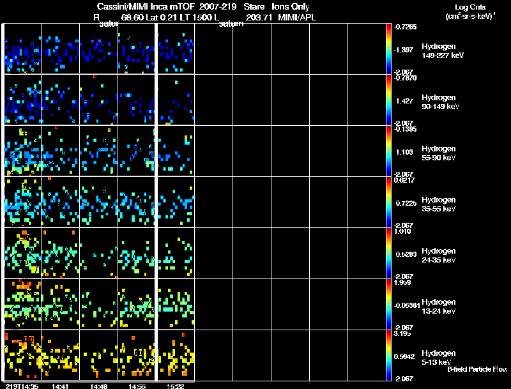Click the color scale value 0.7225
The width and height of the screenshot is (511, 389).
click(x=406, y=203)
